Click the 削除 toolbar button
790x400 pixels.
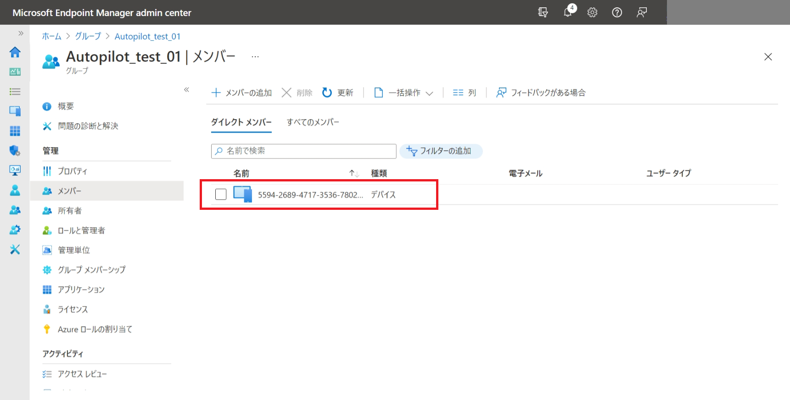click(x=297, y=93)
